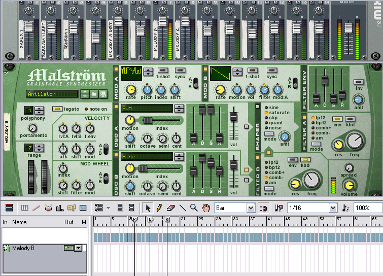
Task: Select the arrow selection tool
Action: (x=148, y=208)
